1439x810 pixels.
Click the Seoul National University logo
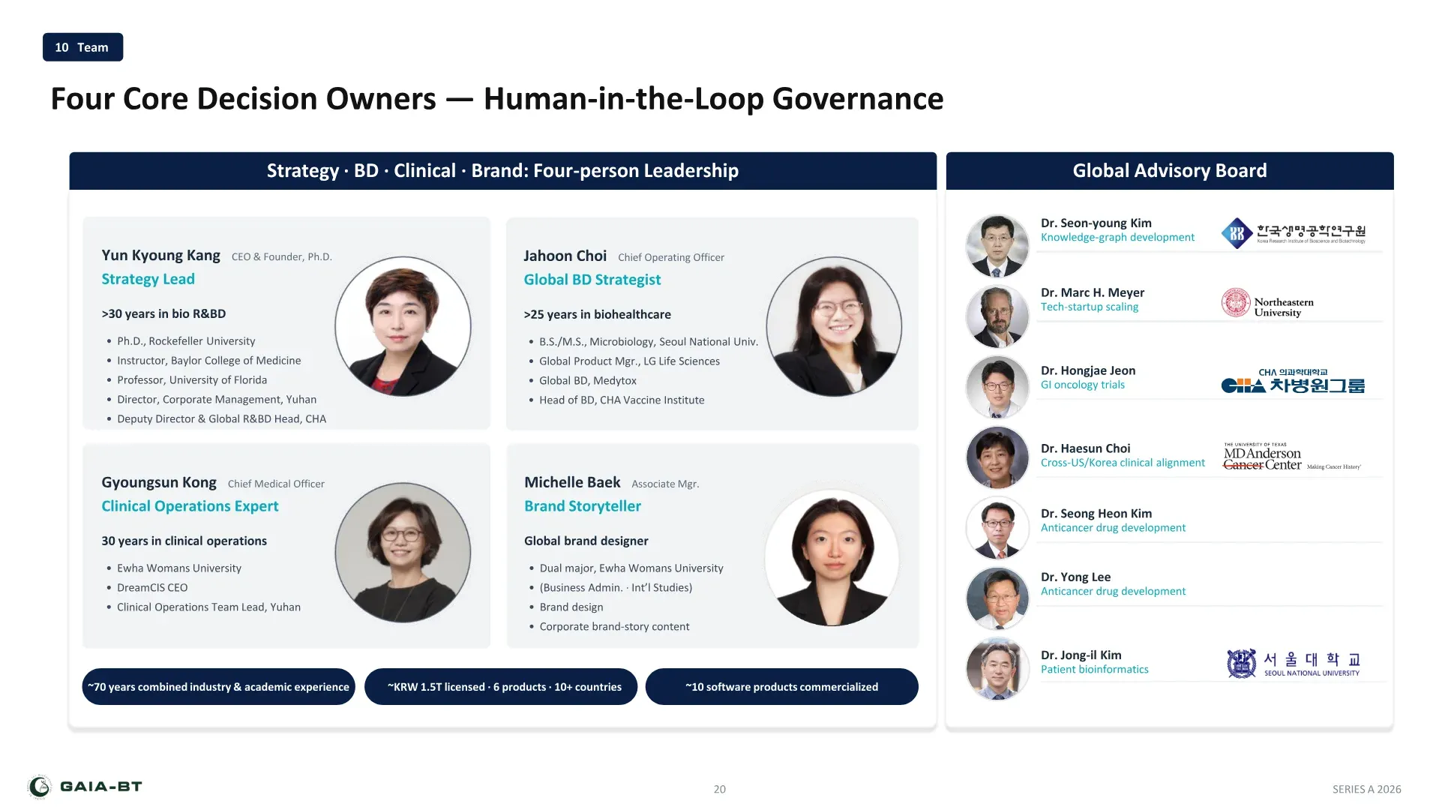coord(1294,663)
